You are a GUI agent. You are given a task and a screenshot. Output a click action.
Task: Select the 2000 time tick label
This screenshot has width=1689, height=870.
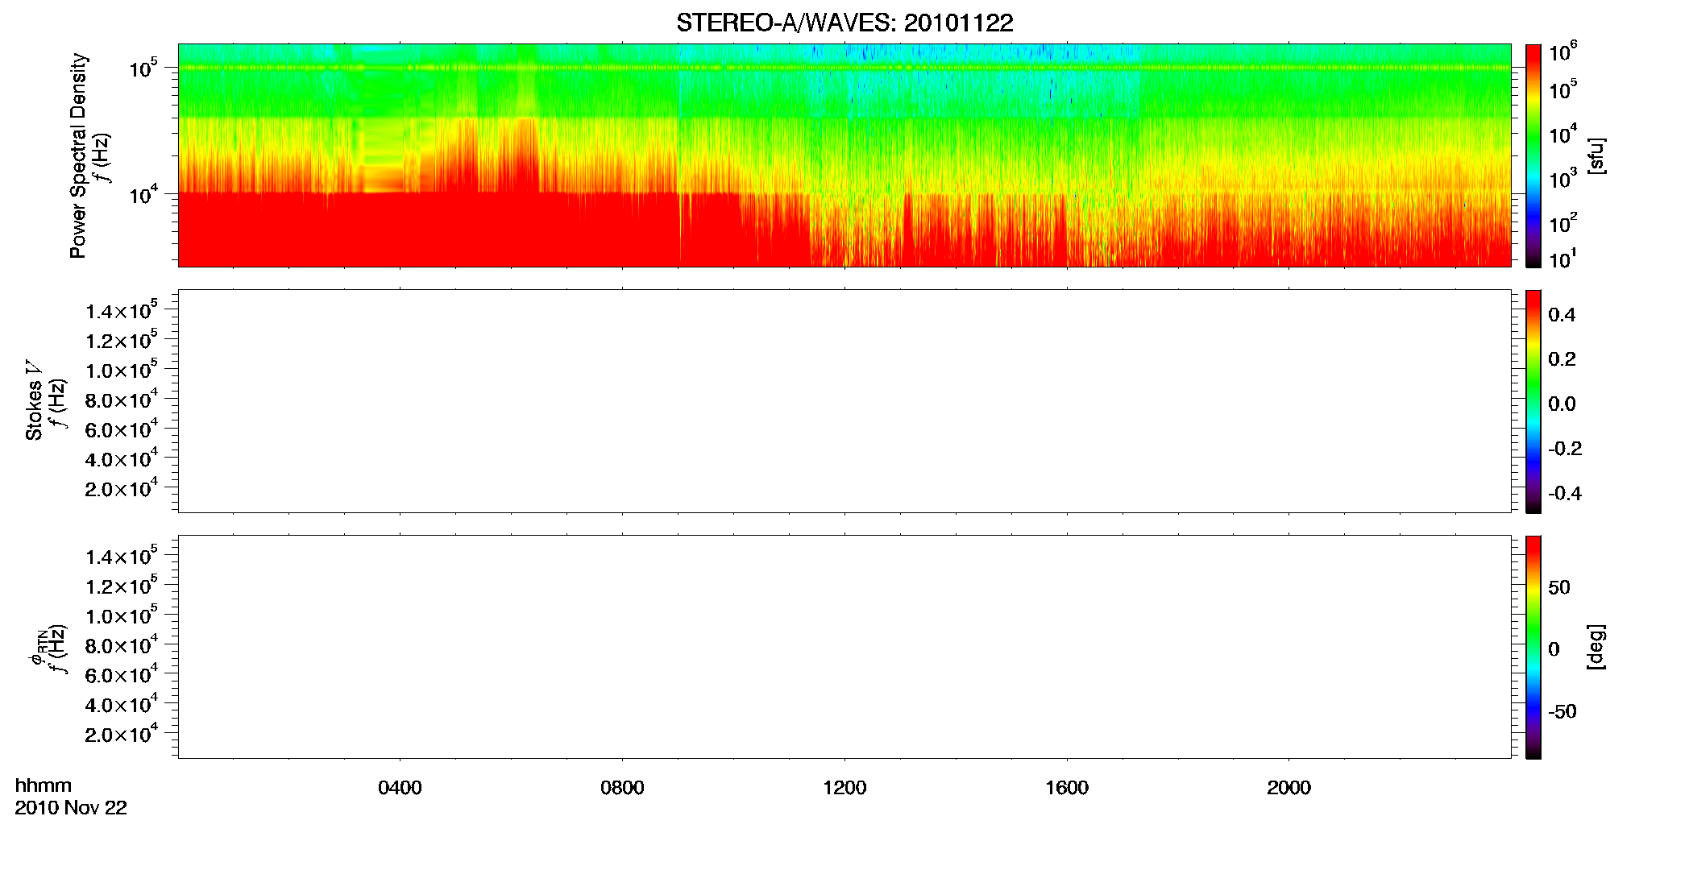coord(1289,788)
